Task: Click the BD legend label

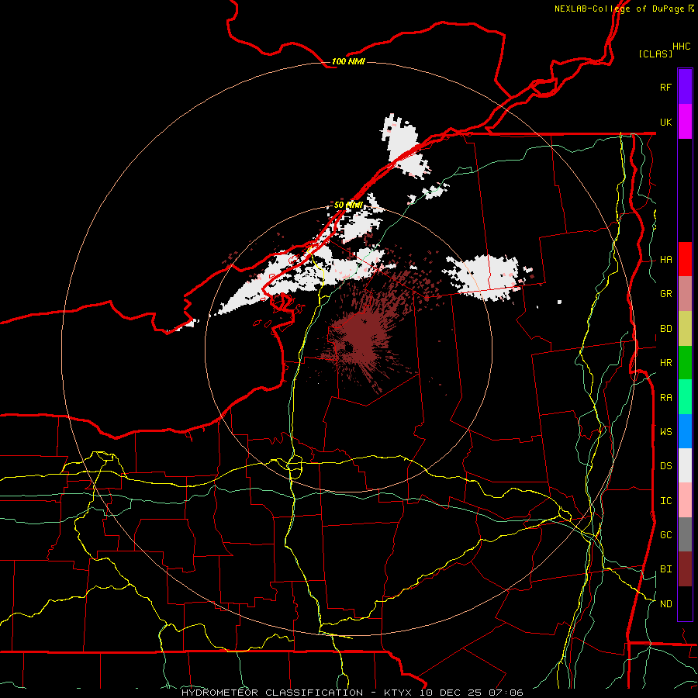Action: 665,329
